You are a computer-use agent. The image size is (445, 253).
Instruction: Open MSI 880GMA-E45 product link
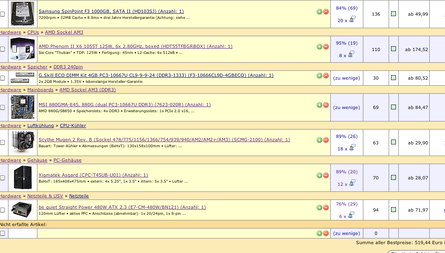(x=125, y=105)
